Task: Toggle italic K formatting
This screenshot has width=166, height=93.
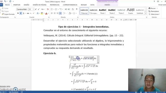Action: pos(21,13)
